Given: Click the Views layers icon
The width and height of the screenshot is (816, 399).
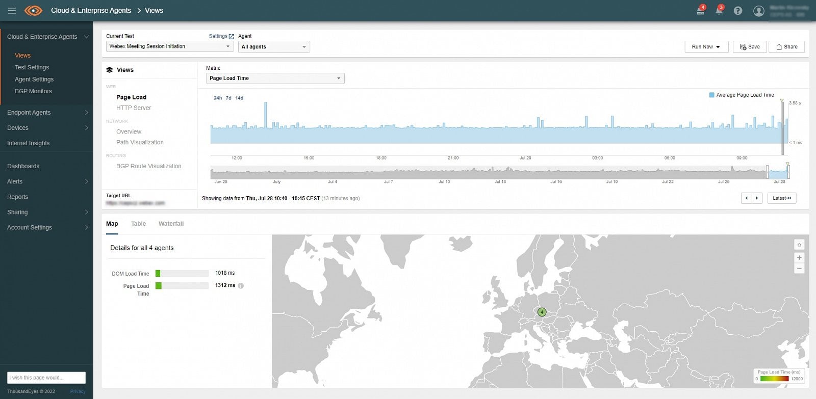Looking at the screenshot, I should pyautogui.click(x=110, y=70).
